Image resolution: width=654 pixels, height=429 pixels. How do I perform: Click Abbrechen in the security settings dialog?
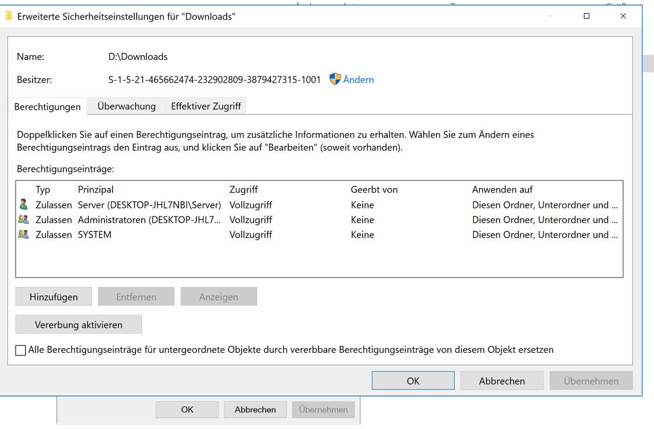click(502, 381)
